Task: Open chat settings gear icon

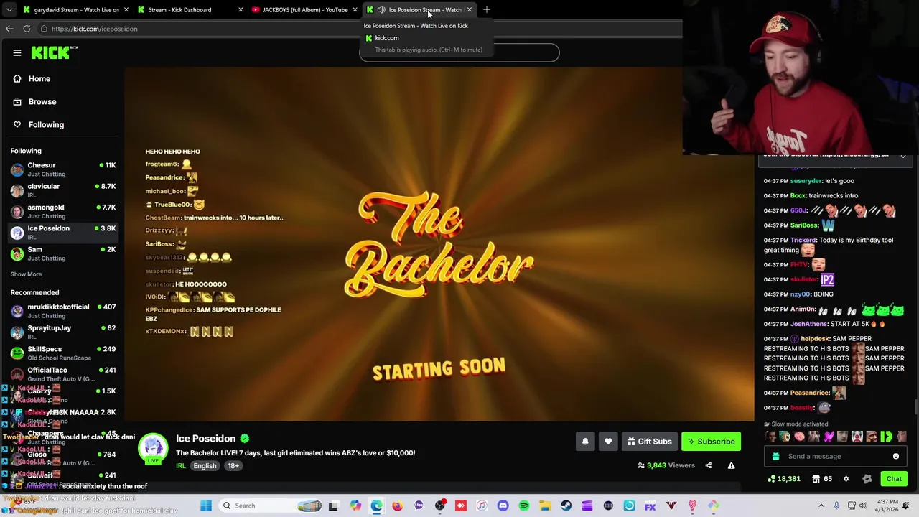Action: [x=846, y=478]
